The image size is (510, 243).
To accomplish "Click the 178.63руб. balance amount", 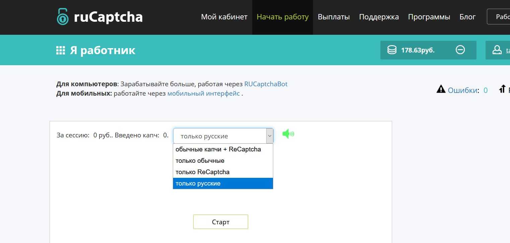I will pos(418,50).
